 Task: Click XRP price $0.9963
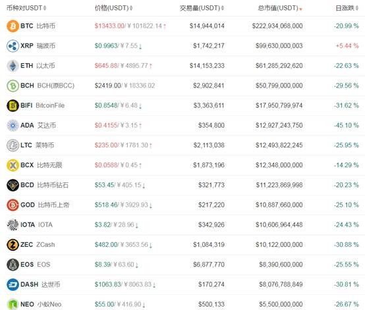(x=106, y=46)
